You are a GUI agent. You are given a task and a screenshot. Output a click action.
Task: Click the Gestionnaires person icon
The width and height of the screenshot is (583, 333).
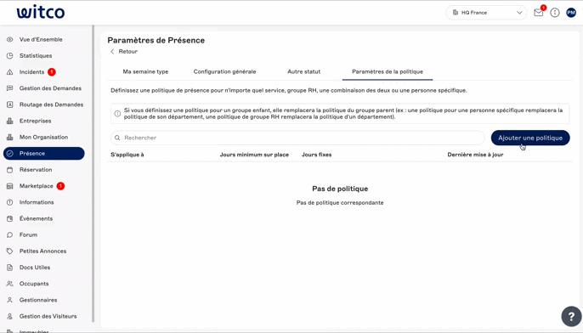pos(9,300)
